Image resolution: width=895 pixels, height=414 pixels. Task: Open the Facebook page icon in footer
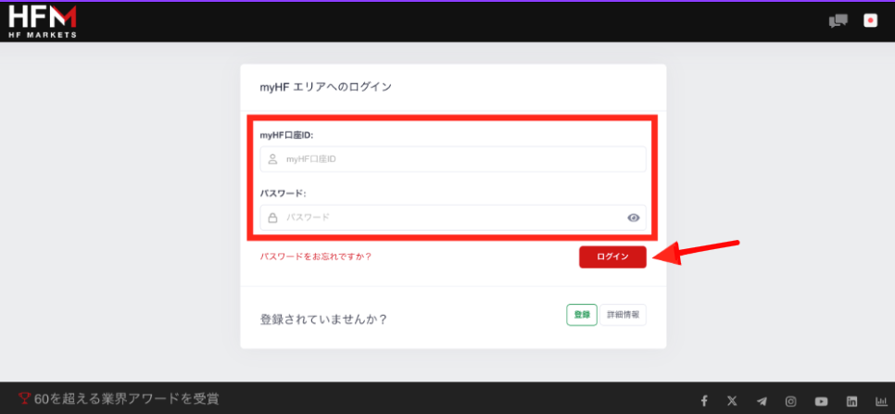[704, 401]
